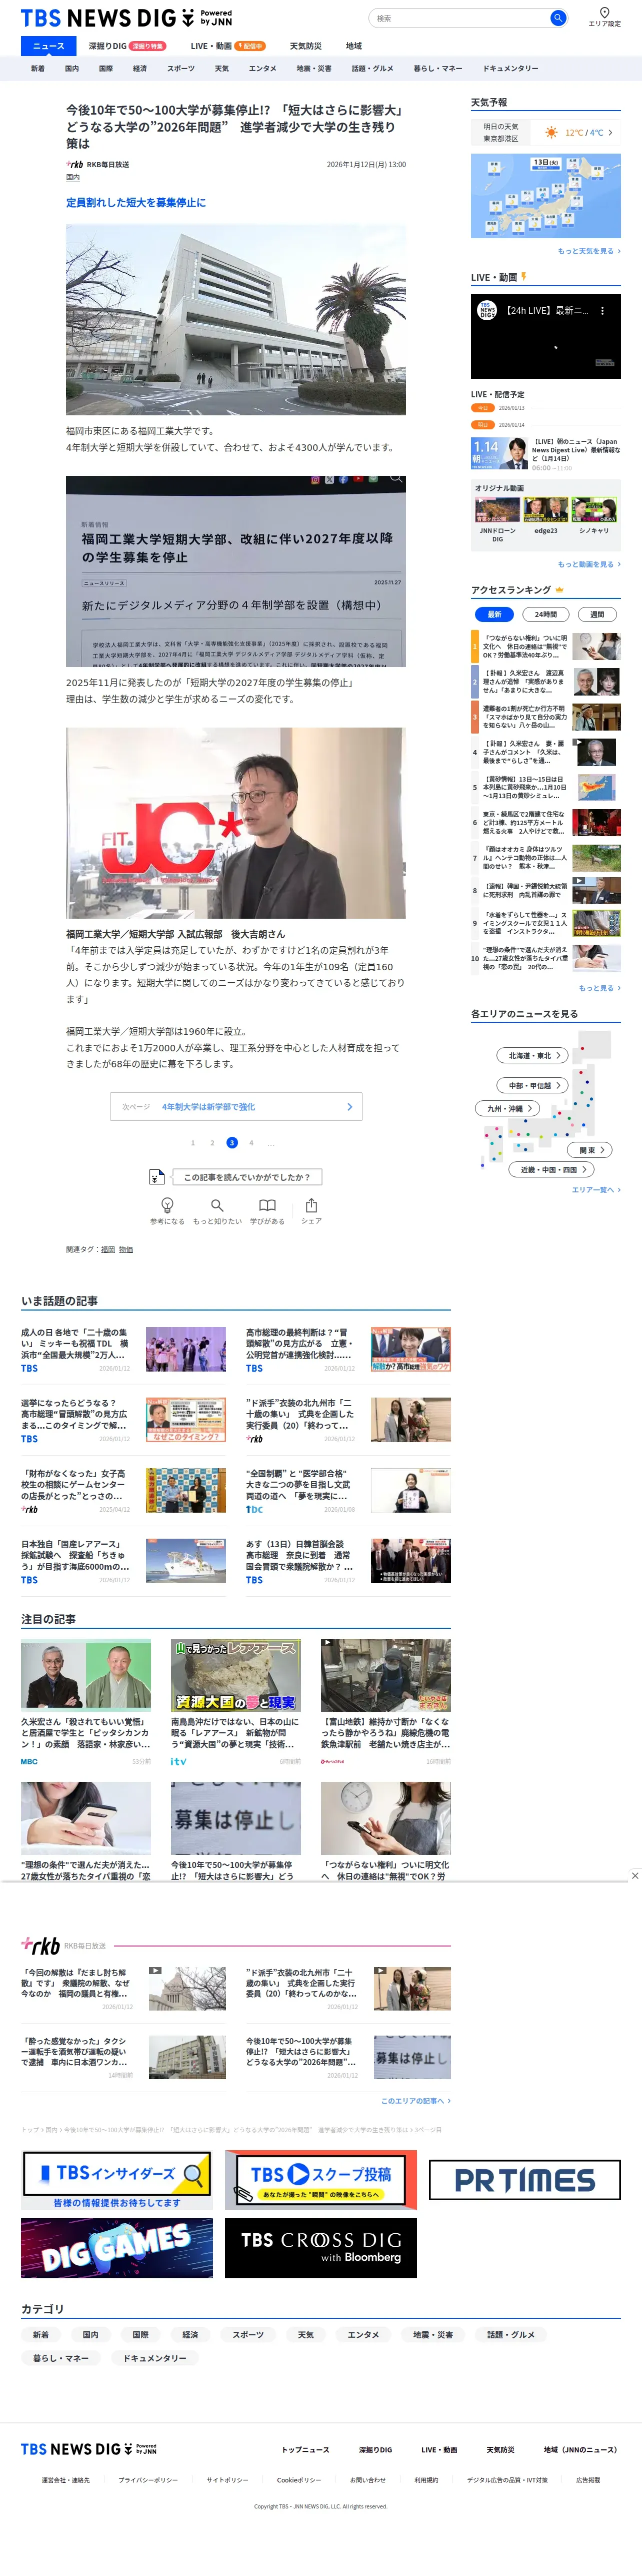This screenshot has height=2576, width=642.
Task: Click the rkb logo under the article headline
Action: (75, 164)
